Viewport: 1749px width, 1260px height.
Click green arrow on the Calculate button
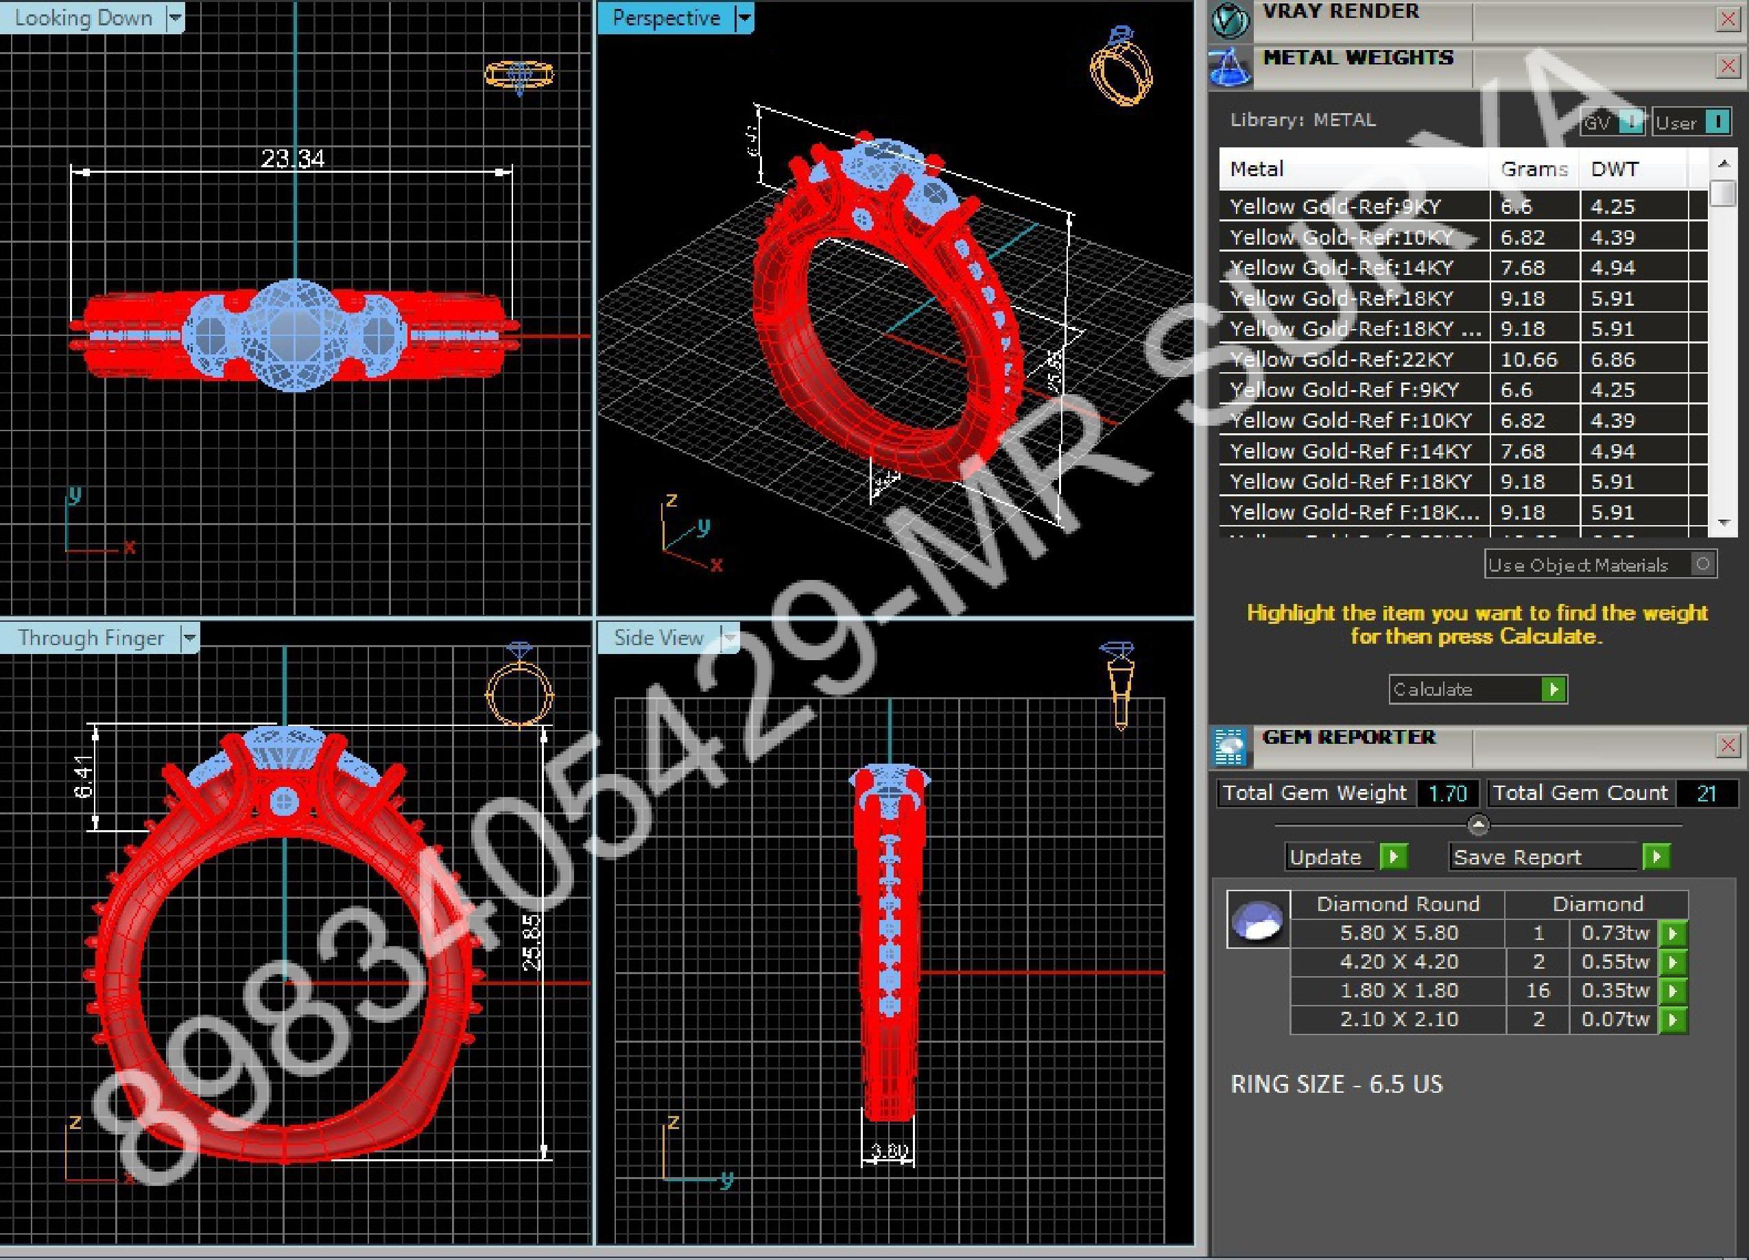pyautogui.click(x=1554, y=689)
